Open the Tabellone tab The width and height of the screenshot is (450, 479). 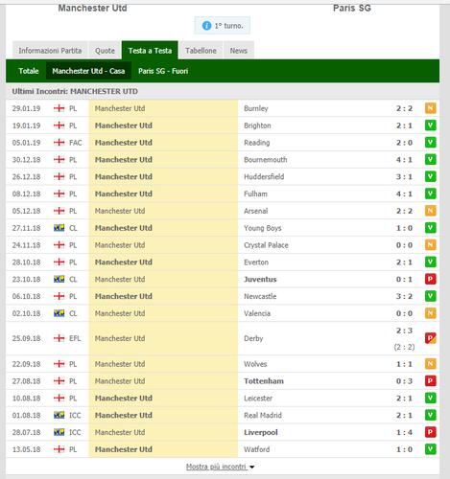click(201, 51)
